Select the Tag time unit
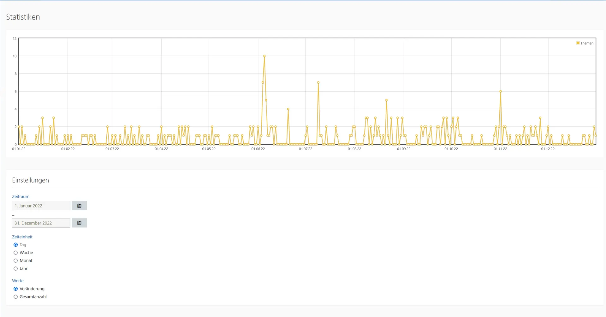The image size is (606, 317). click(x=15, y=245)
